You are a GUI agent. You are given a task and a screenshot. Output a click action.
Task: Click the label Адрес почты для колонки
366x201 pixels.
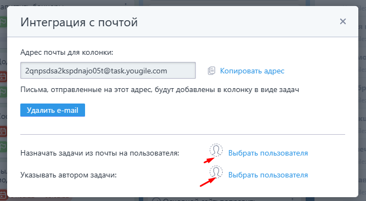click(66, 52)
